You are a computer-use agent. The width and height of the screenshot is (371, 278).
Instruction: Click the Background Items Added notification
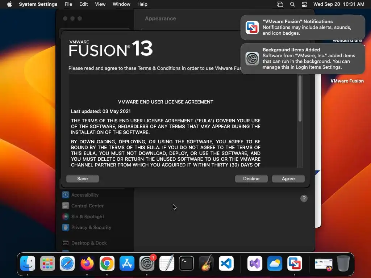303,59
